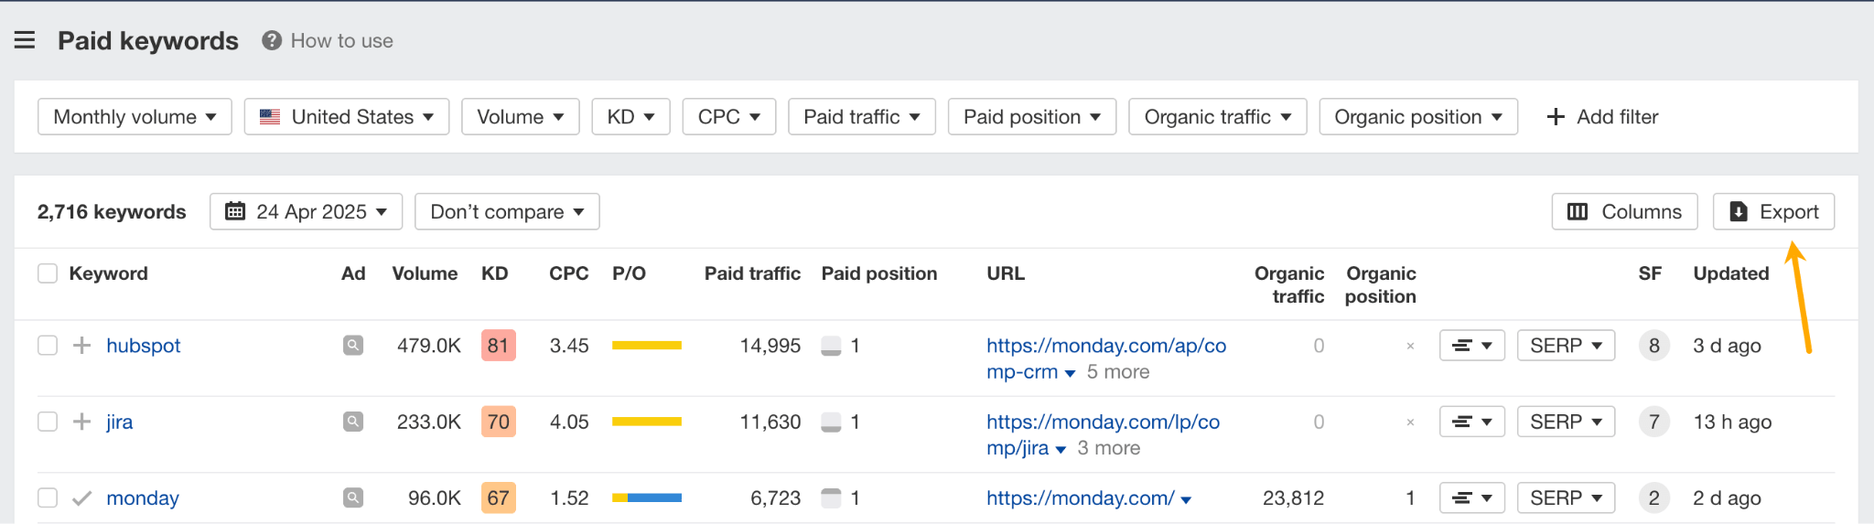Viewport: 1874px width, 524px height.
Task: Open the hamburger sidebar menu
Action: (x=25, y=40)
